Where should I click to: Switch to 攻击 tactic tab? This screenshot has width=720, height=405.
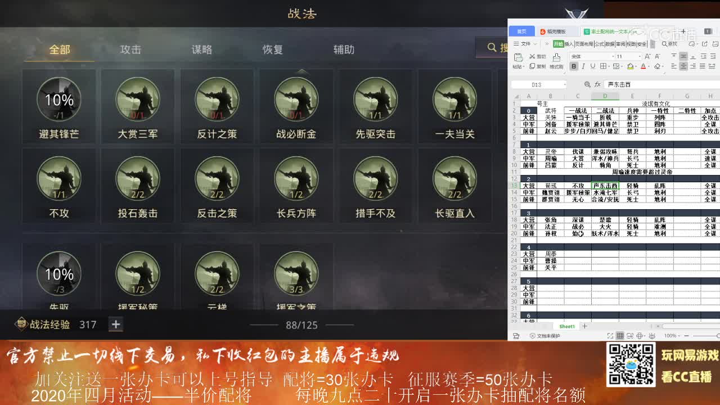130,49
